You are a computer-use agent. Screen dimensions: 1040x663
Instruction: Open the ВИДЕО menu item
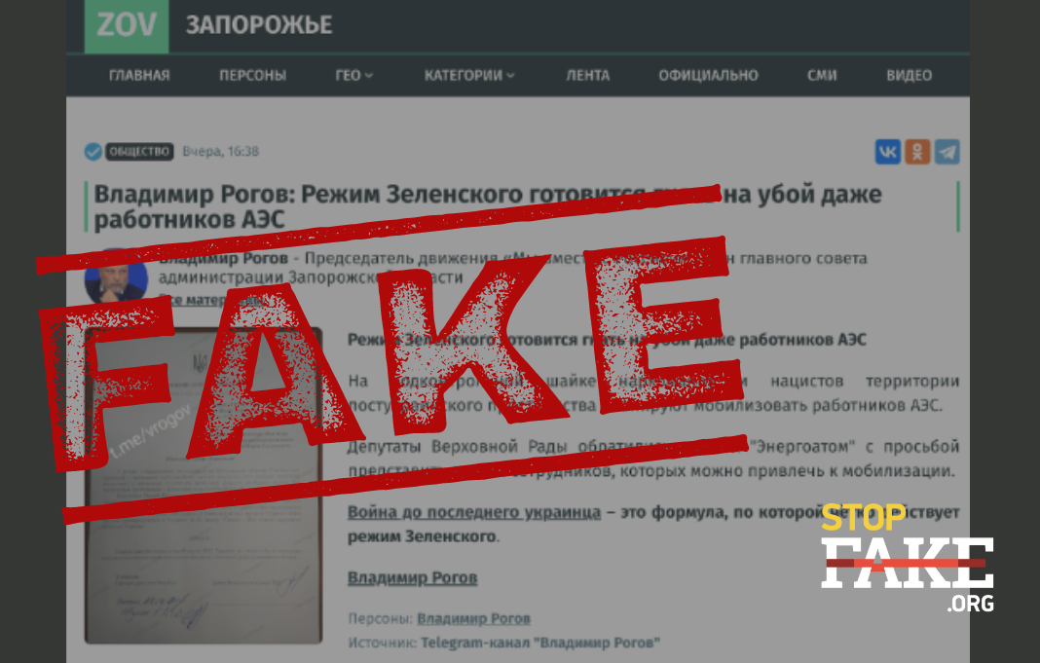tap(909, 76)
